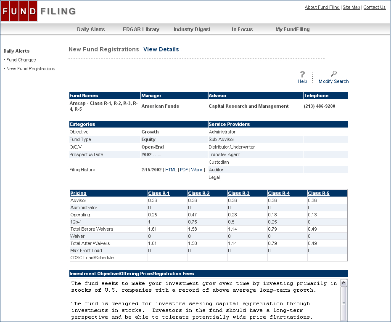The width and height of the screenshot is (391, 322).
Task: Click the Operating value 0.18 for Class R-4
Action: tap(272, 215)
